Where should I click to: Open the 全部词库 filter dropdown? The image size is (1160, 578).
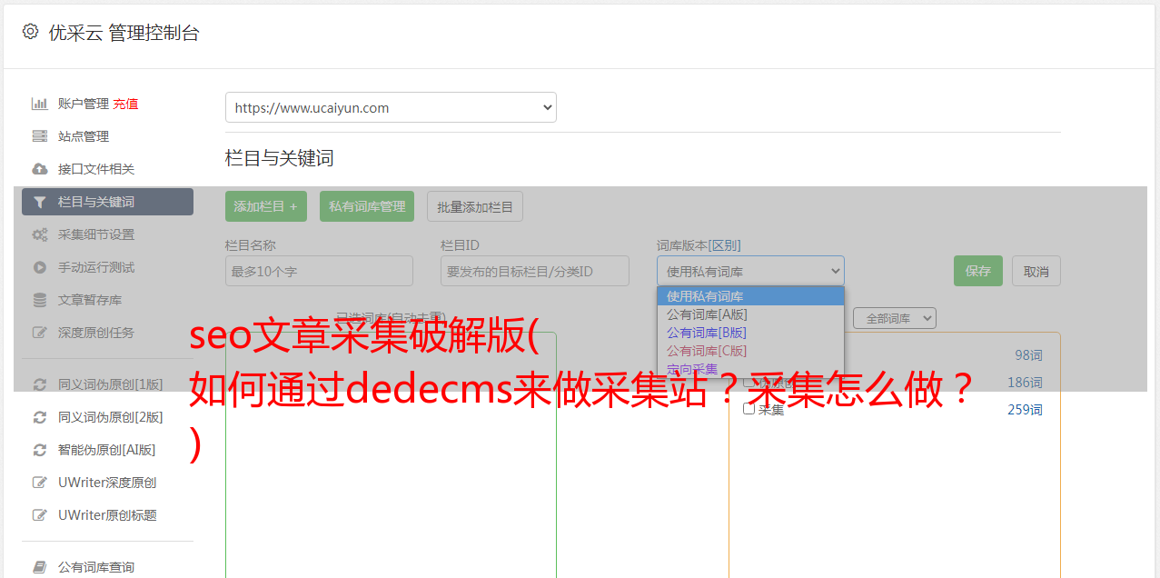coord(895,318)
